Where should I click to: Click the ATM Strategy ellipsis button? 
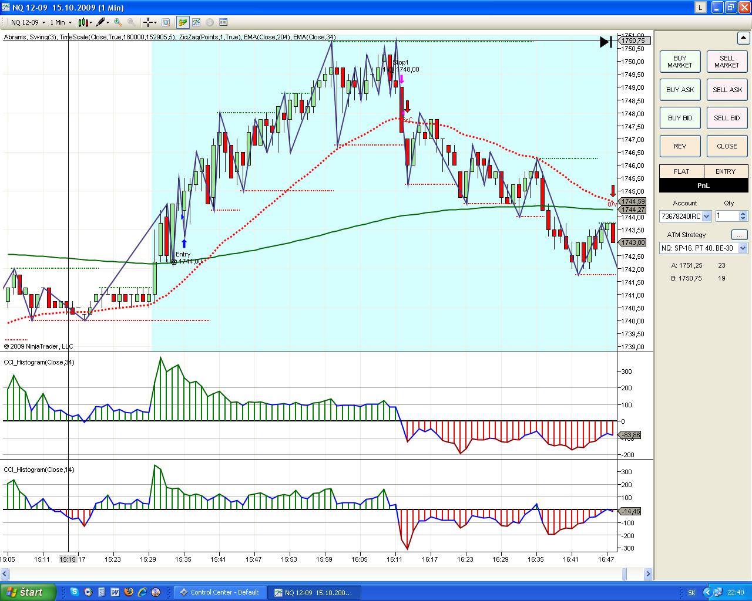(x=739, y=235)
